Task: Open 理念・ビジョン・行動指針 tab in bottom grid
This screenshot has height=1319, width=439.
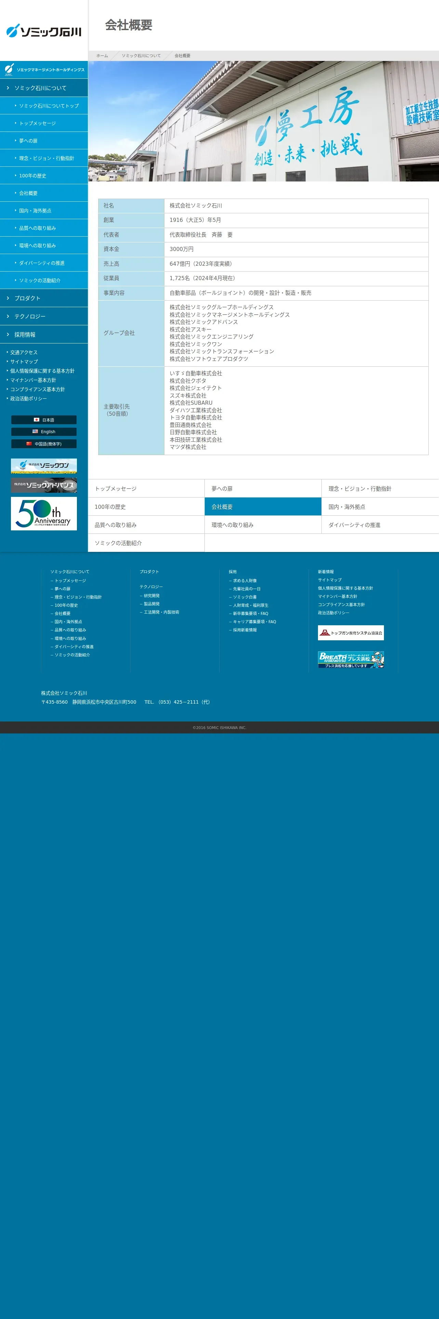Action: (380, 489)
